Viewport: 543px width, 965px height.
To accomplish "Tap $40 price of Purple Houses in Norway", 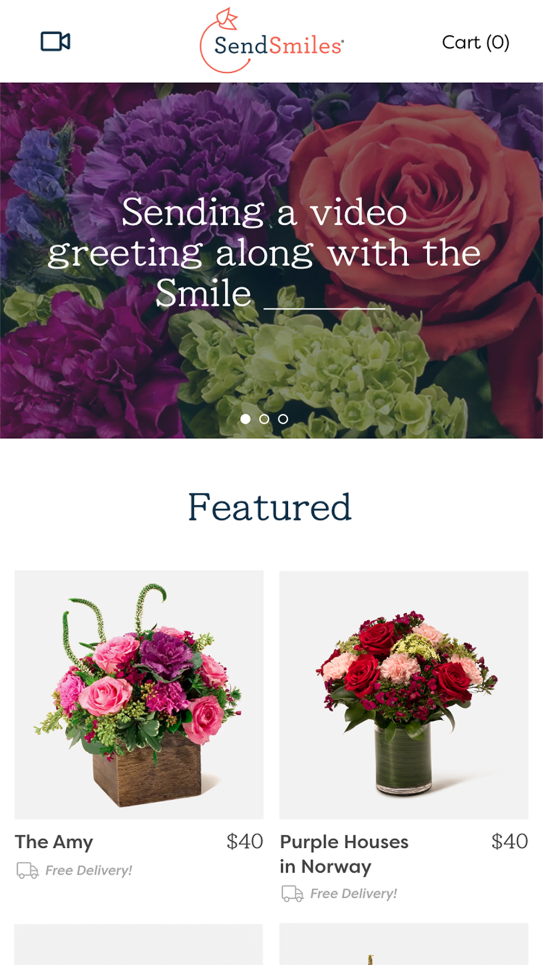I will point(510,842).
